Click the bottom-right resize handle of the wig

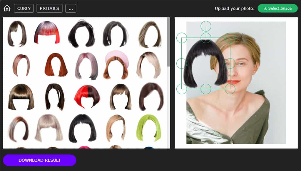pyautogui.click(x=230, y=89)
